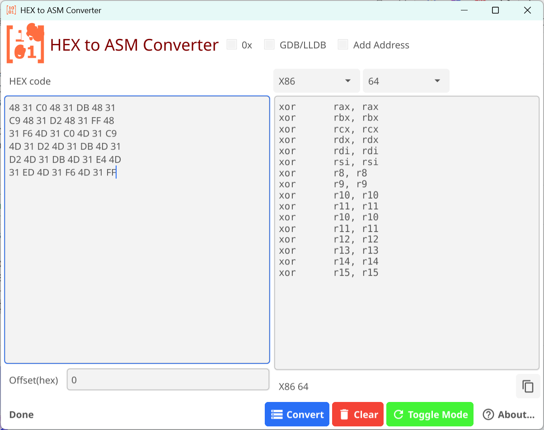Screen dimensions: 544x430
Task: Click the 'xor r8, r8' output line
Action: (323, 173)
